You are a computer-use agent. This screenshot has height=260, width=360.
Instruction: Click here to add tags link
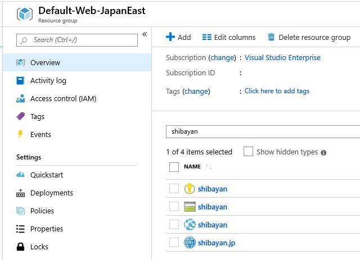277,91
